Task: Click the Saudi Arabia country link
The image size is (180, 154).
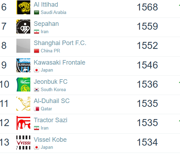Action: coord(54,12)
